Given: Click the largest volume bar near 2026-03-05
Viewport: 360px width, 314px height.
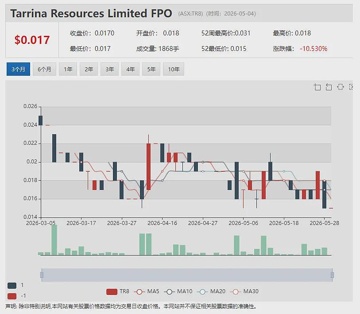Looking at the screenshot, I should click(x=54, y=240).
